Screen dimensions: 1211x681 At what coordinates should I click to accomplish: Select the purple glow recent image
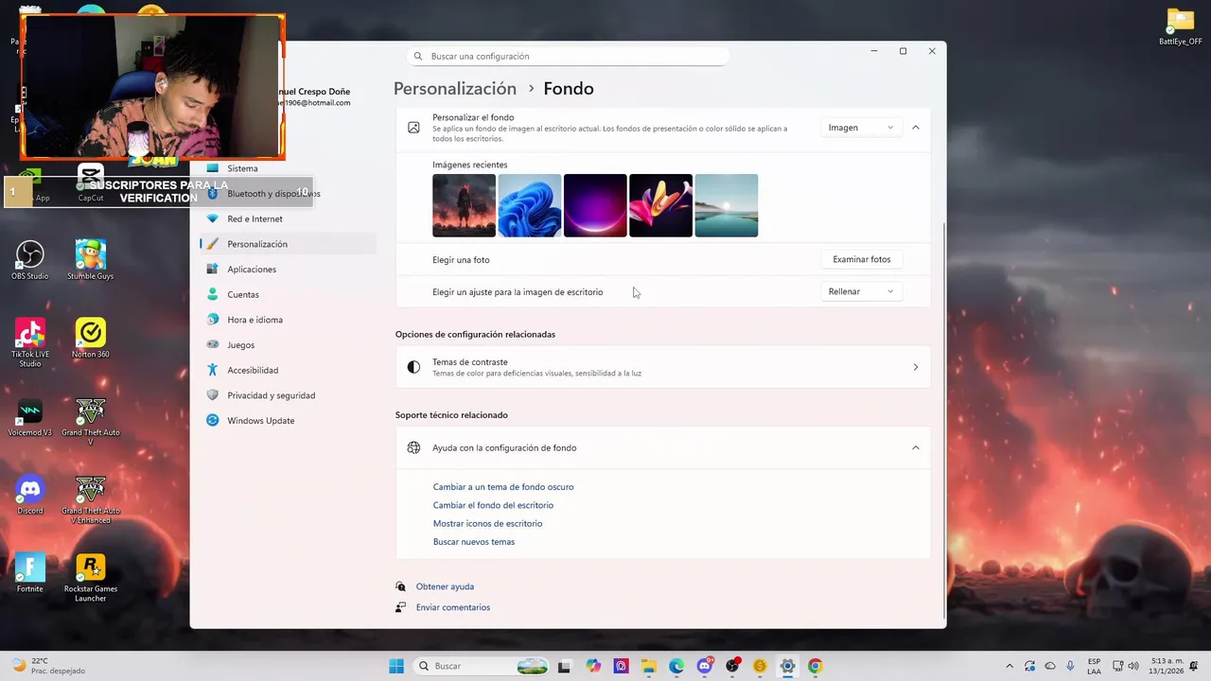[x=595, y=205]
